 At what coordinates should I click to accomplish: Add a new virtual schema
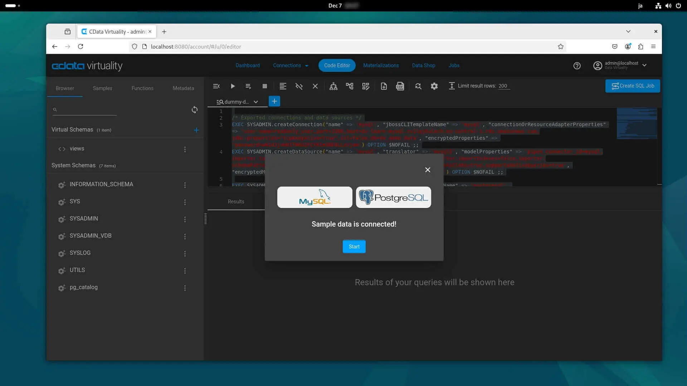click(x=196, y=130)
